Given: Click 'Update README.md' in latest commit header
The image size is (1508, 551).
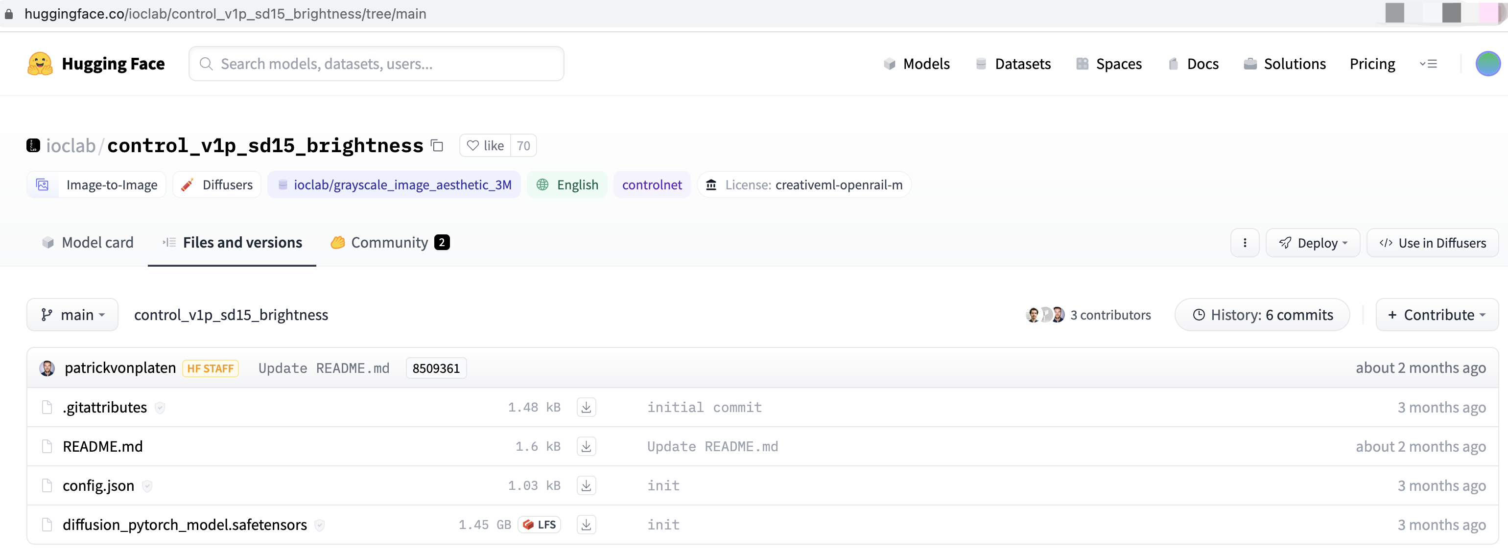Looking at the screenshot, I should (x=324, y=368).
